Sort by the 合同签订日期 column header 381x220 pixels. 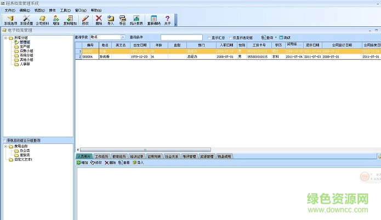(x=342, y=45)
